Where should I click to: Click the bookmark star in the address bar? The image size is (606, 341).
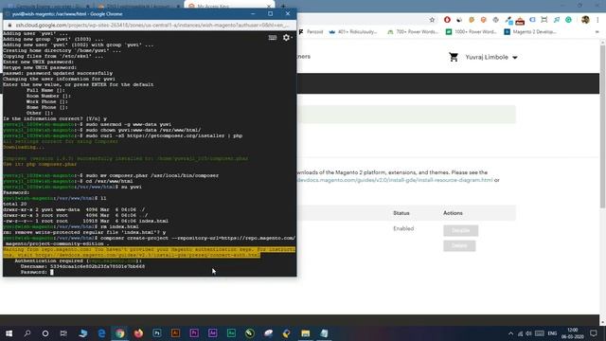(432, 20)
